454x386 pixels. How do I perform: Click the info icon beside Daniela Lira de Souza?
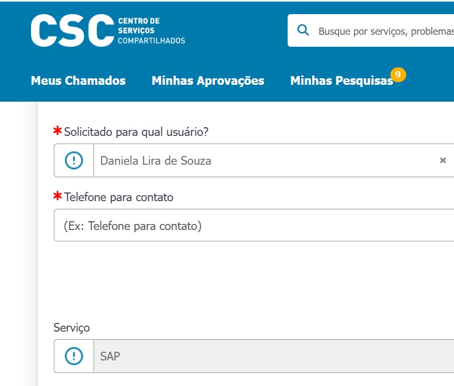pos(74,160)
